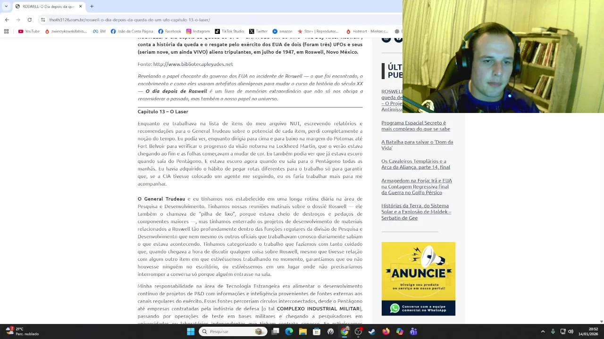Open the TikTok Studio bookmark
This screenshot has width=604, height=339.
pyautogui.click(x=229, y=32)
